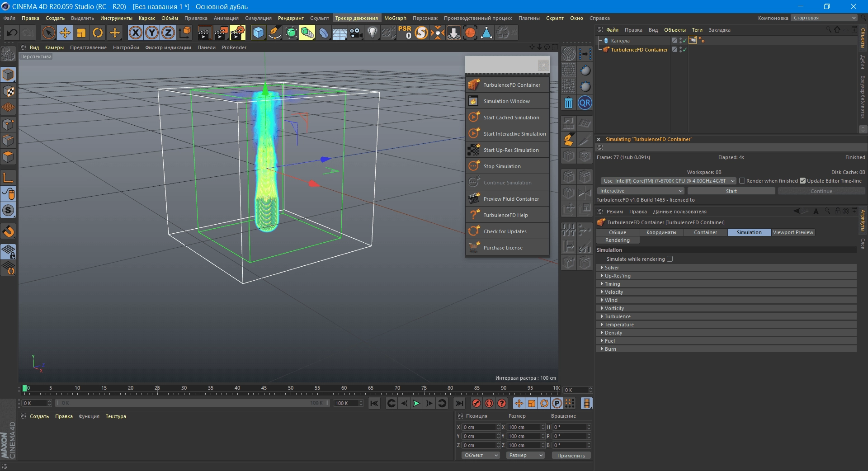Choose Start Interactive Simulation
Screen dimensions: 868x471
(x=507, y=134)
